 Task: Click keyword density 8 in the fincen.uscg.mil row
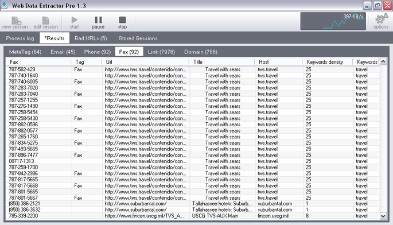click(x=307, y=216)
